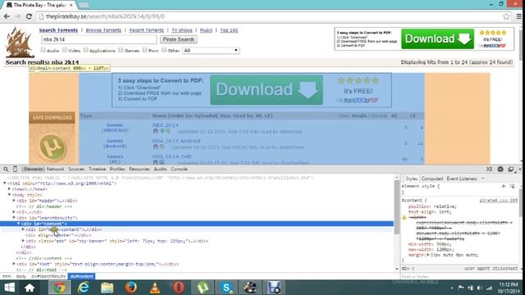
Task: Show the Computed styles tab
Action: pos(432,179)
